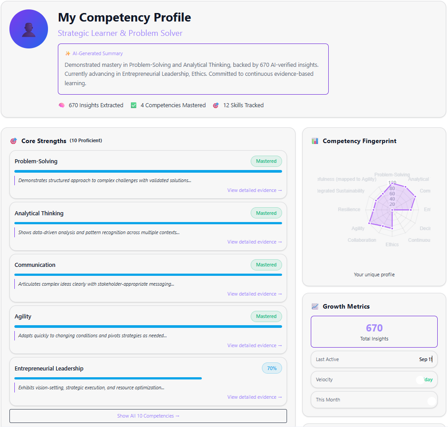This screenshot has width=448, height=427.
Task: Click the 70% badge on Entrepreneurial Leadership
Action: [x=272, y=368]
